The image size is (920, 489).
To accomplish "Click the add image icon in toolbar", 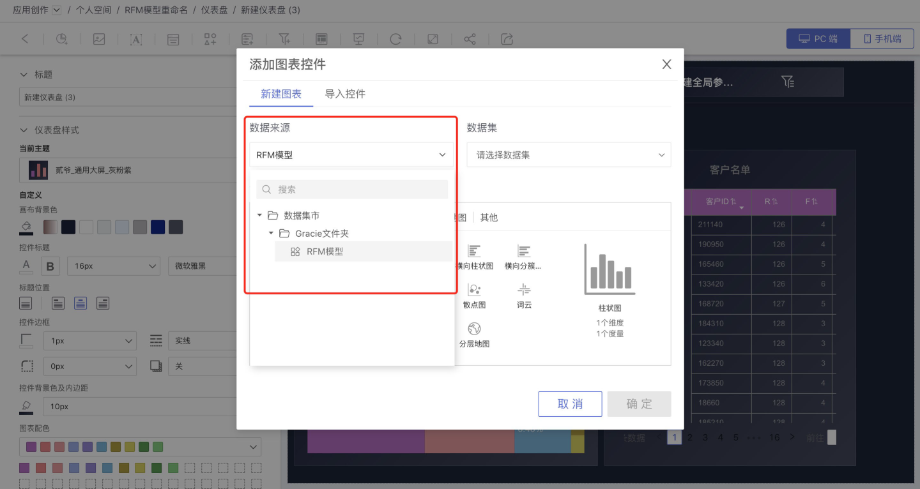I will (x=98, y=39).
